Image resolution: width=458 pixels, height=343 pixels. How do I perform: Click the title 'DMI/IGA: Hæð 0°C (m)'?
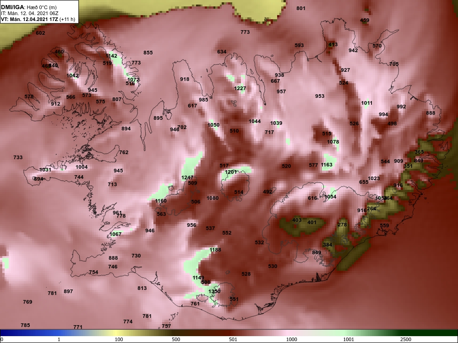pos(28,7)
